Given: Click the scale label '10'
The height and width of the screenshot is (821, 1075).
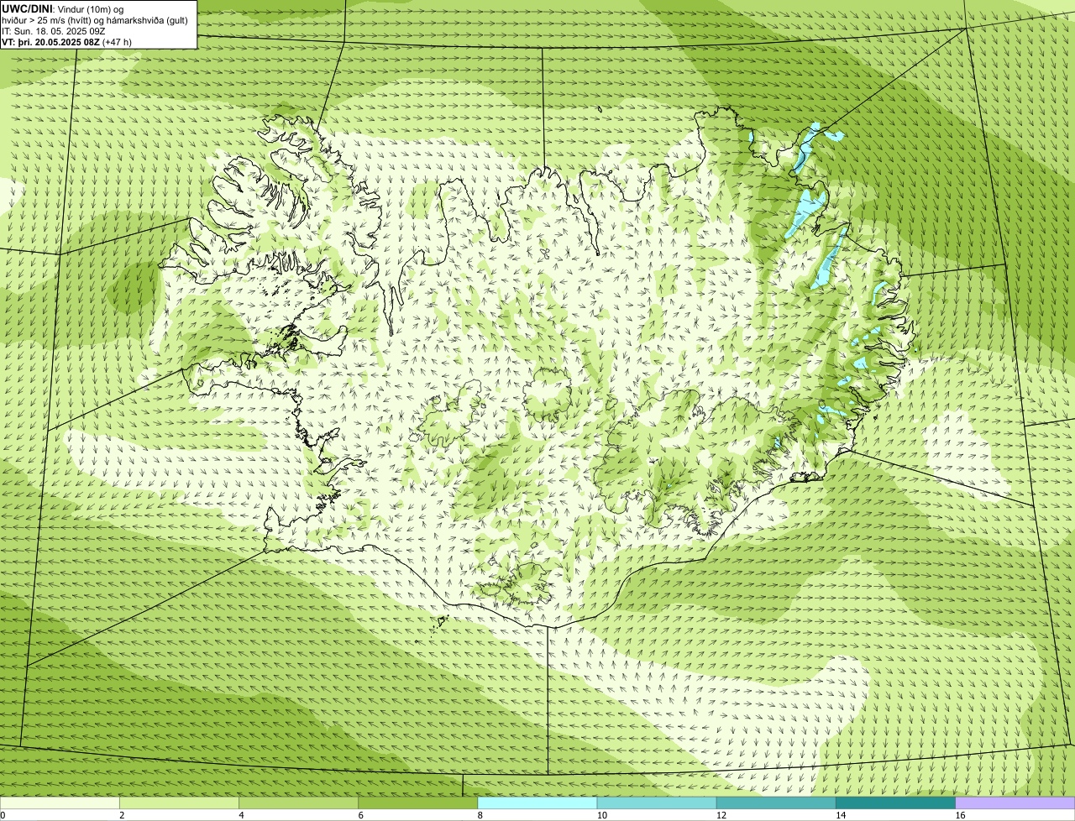Looking at the screenshot, I should pyautogui.click(x=602, y=815).
